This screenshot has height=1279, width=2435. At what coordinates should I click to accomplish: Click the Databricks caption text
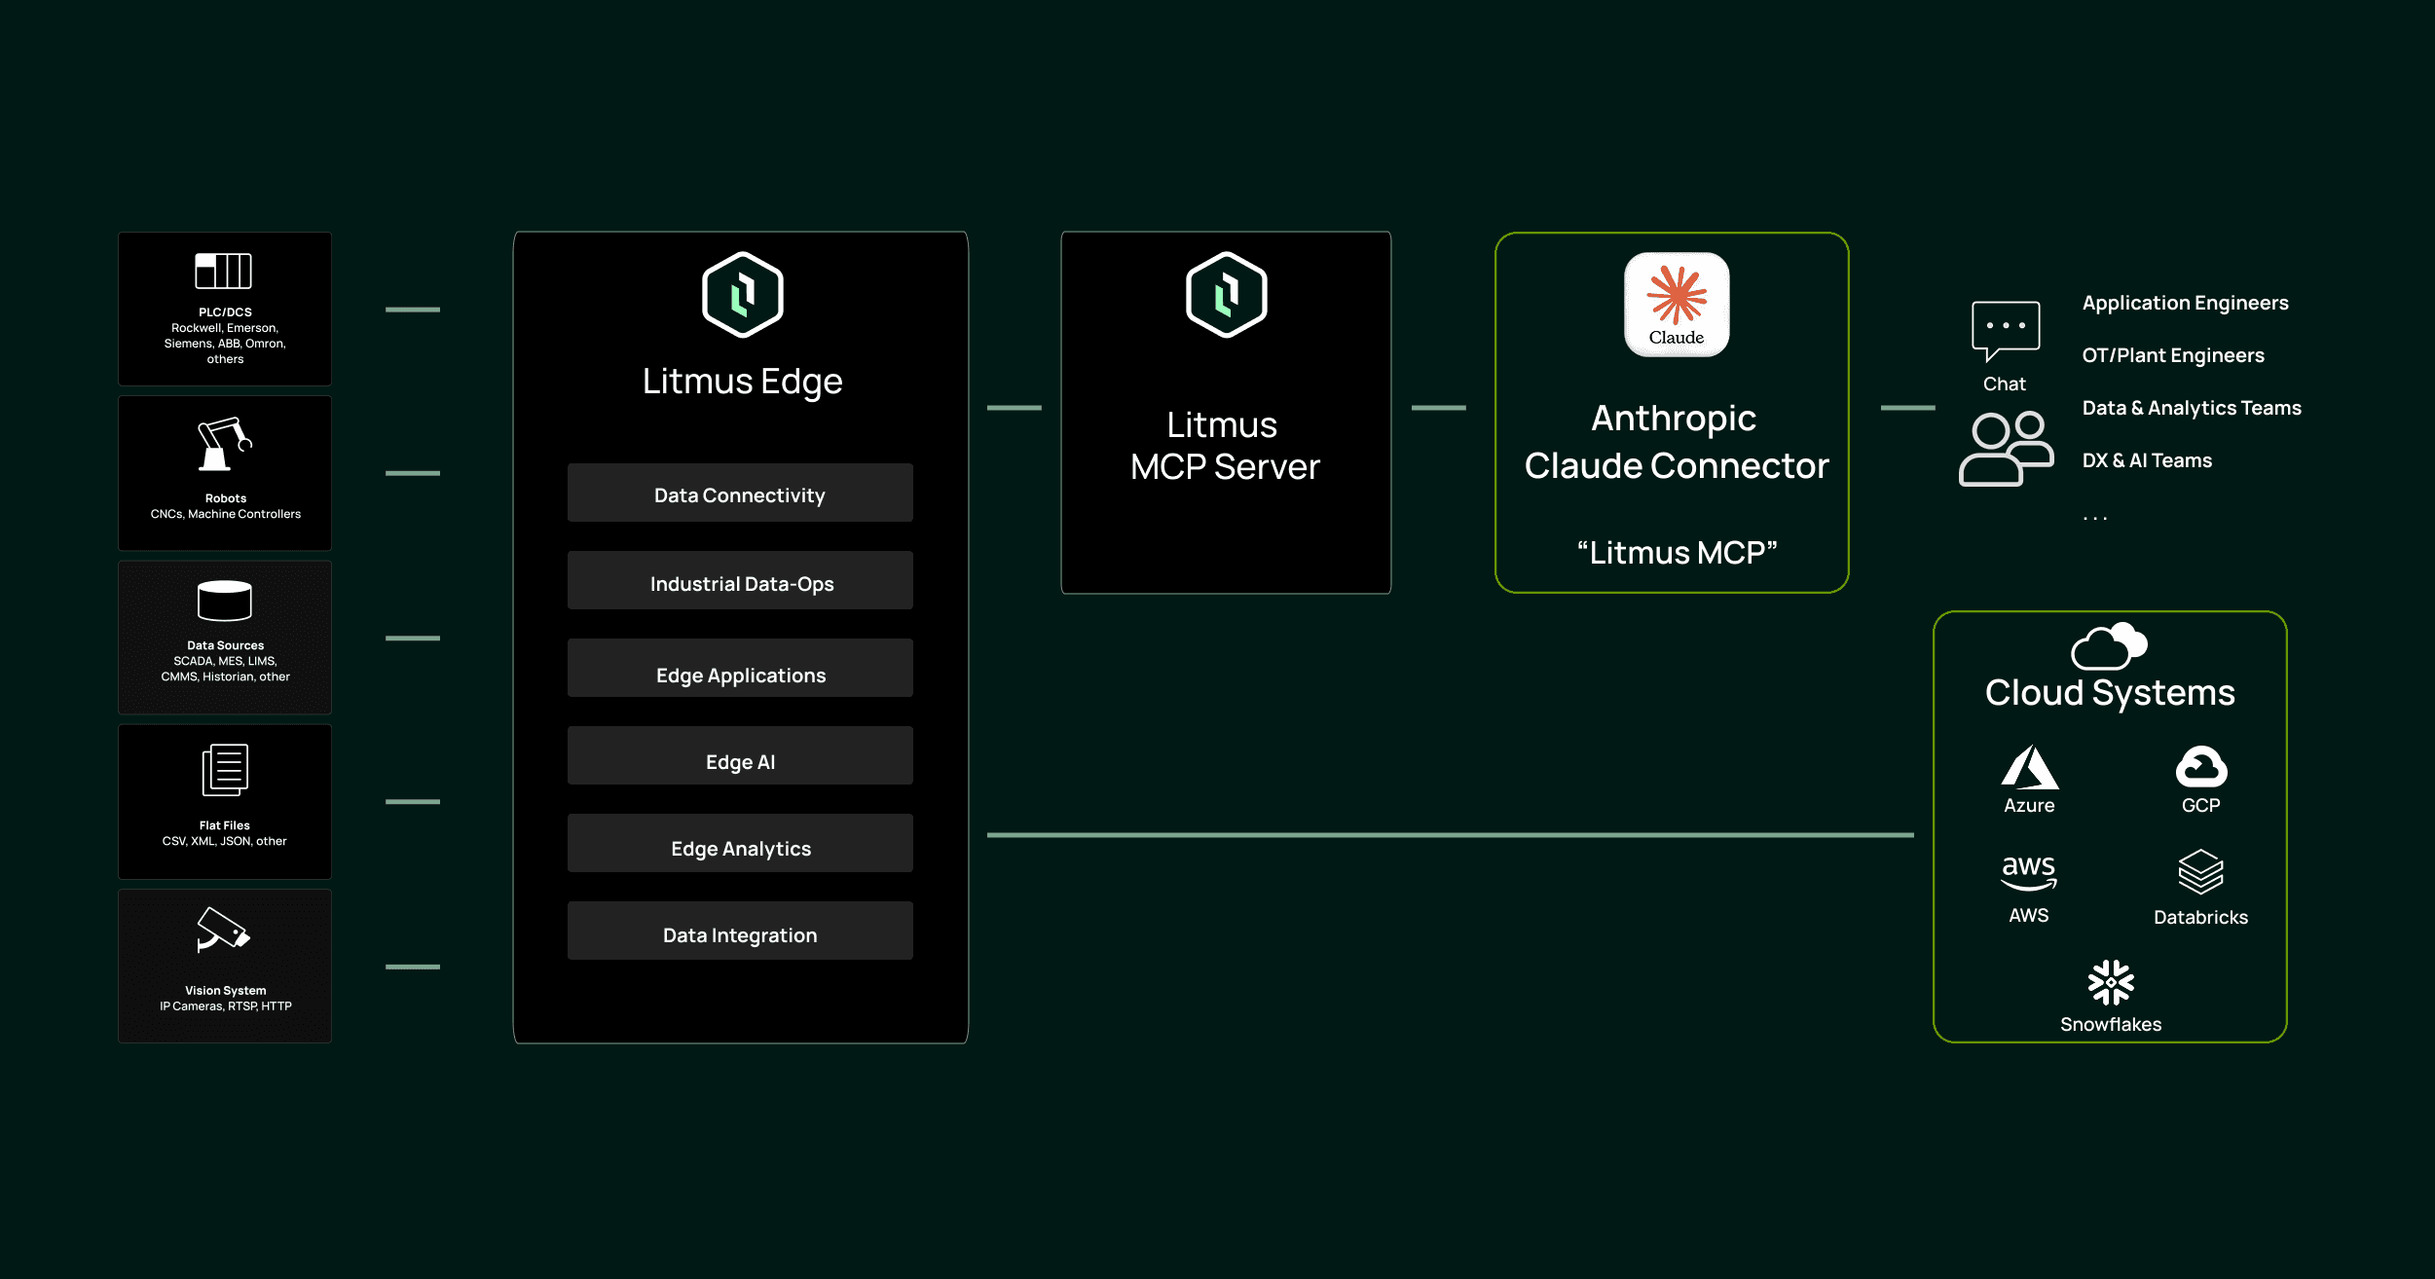click(2200, 918)
